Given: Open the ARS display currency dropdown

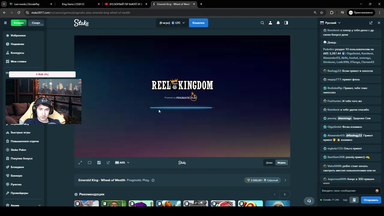Looking at the screenshot, I should click(x=122, y=163).
